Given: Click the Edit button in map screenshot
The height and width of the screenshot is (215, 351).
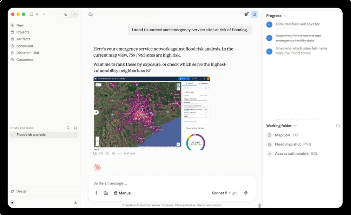Looking at the screenshot, I should [194, 79].
